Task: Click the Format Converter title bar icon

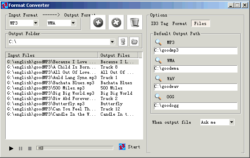Action: coord(4,5)
